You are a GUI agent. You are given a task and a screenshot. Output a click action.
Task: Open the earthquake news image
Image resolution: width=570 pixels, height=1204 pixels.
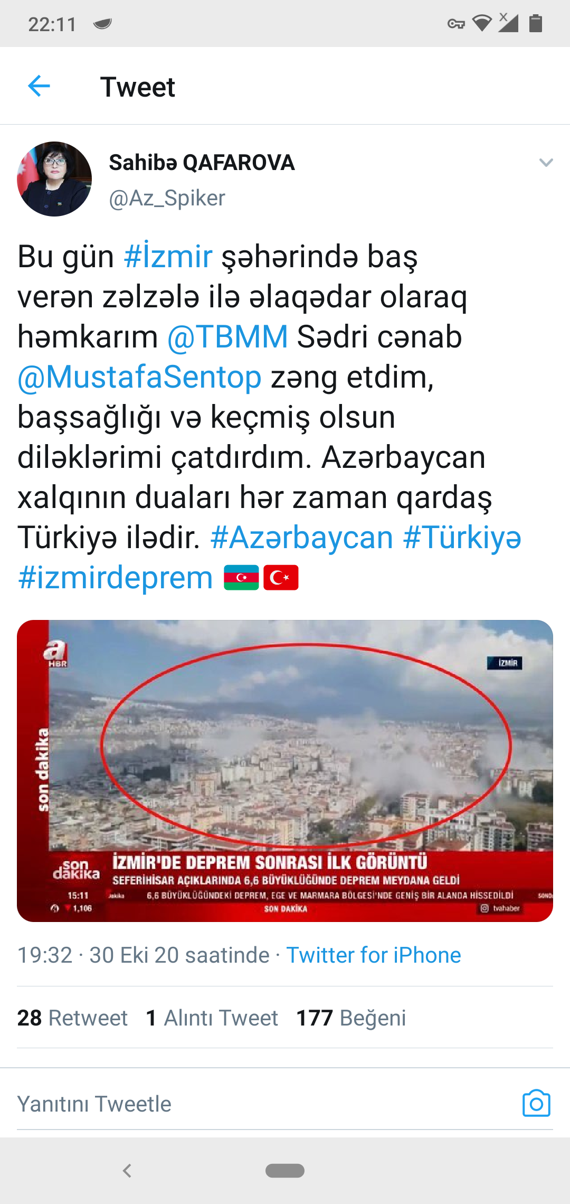click(x=285, y=771)
